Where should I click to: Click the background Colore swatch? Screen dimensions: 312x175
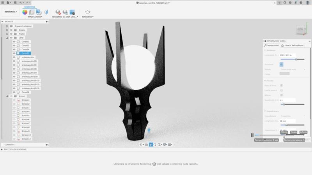285,73
